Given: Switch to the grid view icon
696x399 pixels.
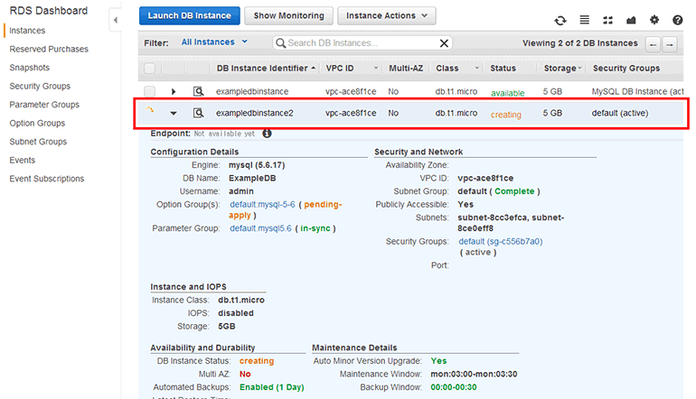Looking at the screenshot, I should pos(608,19).
